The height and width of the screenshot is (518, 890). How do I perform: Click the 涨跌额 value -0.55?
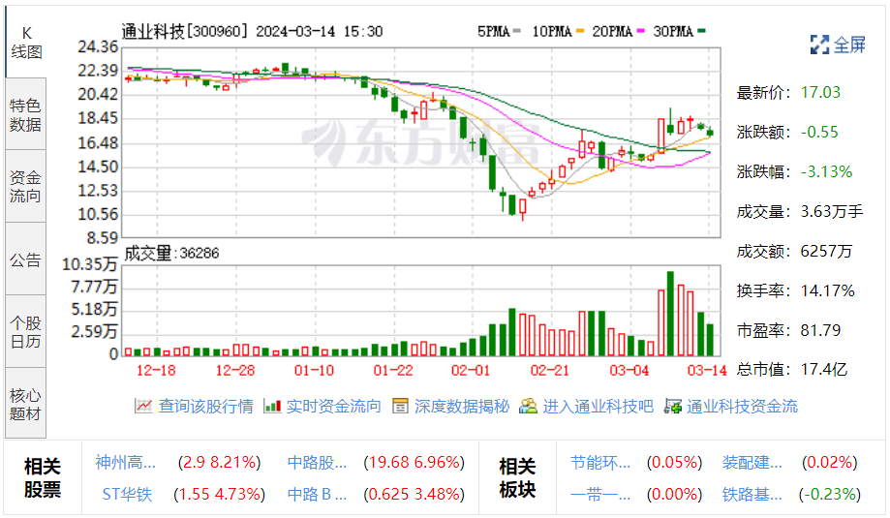click(x=819, y=133)
